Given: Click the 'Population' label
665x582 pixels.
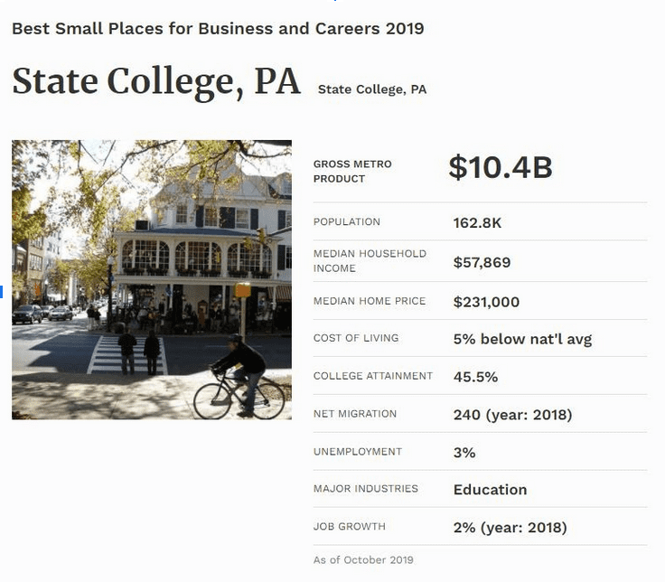Looking at the screenshot, I should pyautogui.click(x=347, y=222).
